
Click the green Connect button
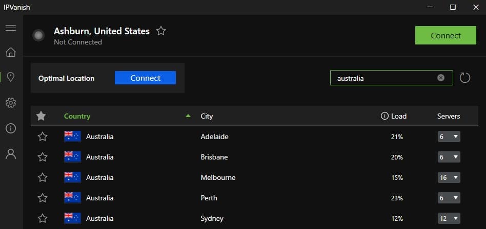(445, 35)
